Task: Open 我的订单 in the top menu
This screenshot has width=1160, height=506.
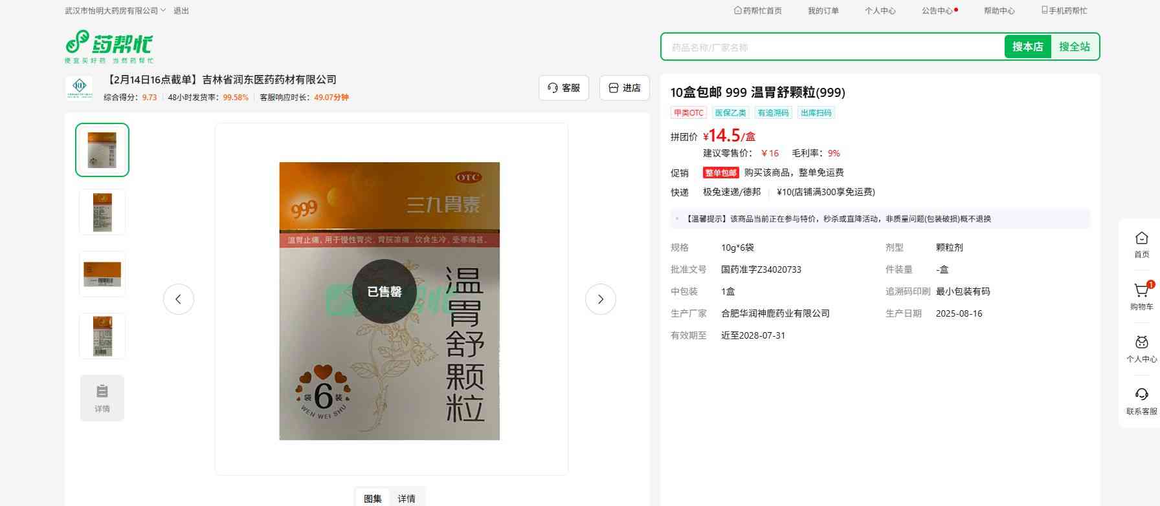Action: pos(823,11)
